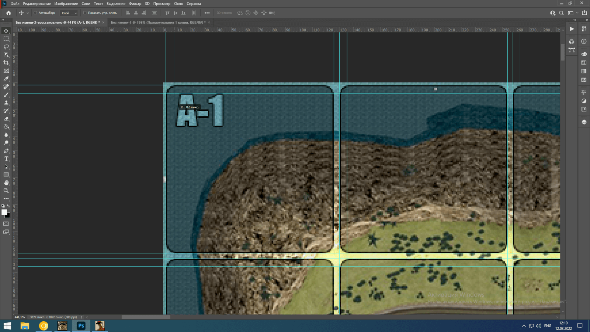This screenshot has width=590, height=332.
Task: Select the Crop tool
Action: point(6,63)
